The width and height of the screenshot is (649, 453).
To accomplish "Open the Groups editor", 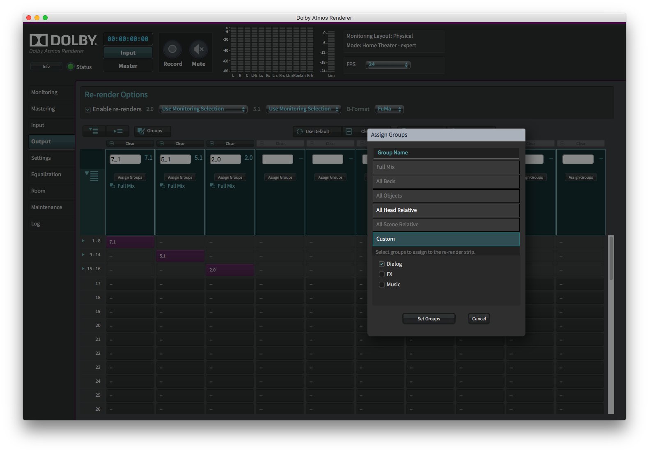I will click(152, 131).
